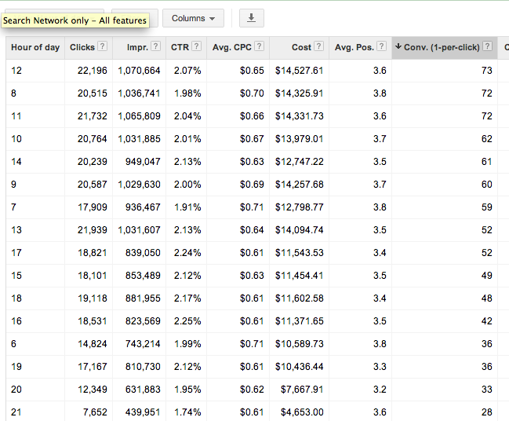Select hour 18 row label
Screen dimensions: 509x421
[x=16, y=298]
